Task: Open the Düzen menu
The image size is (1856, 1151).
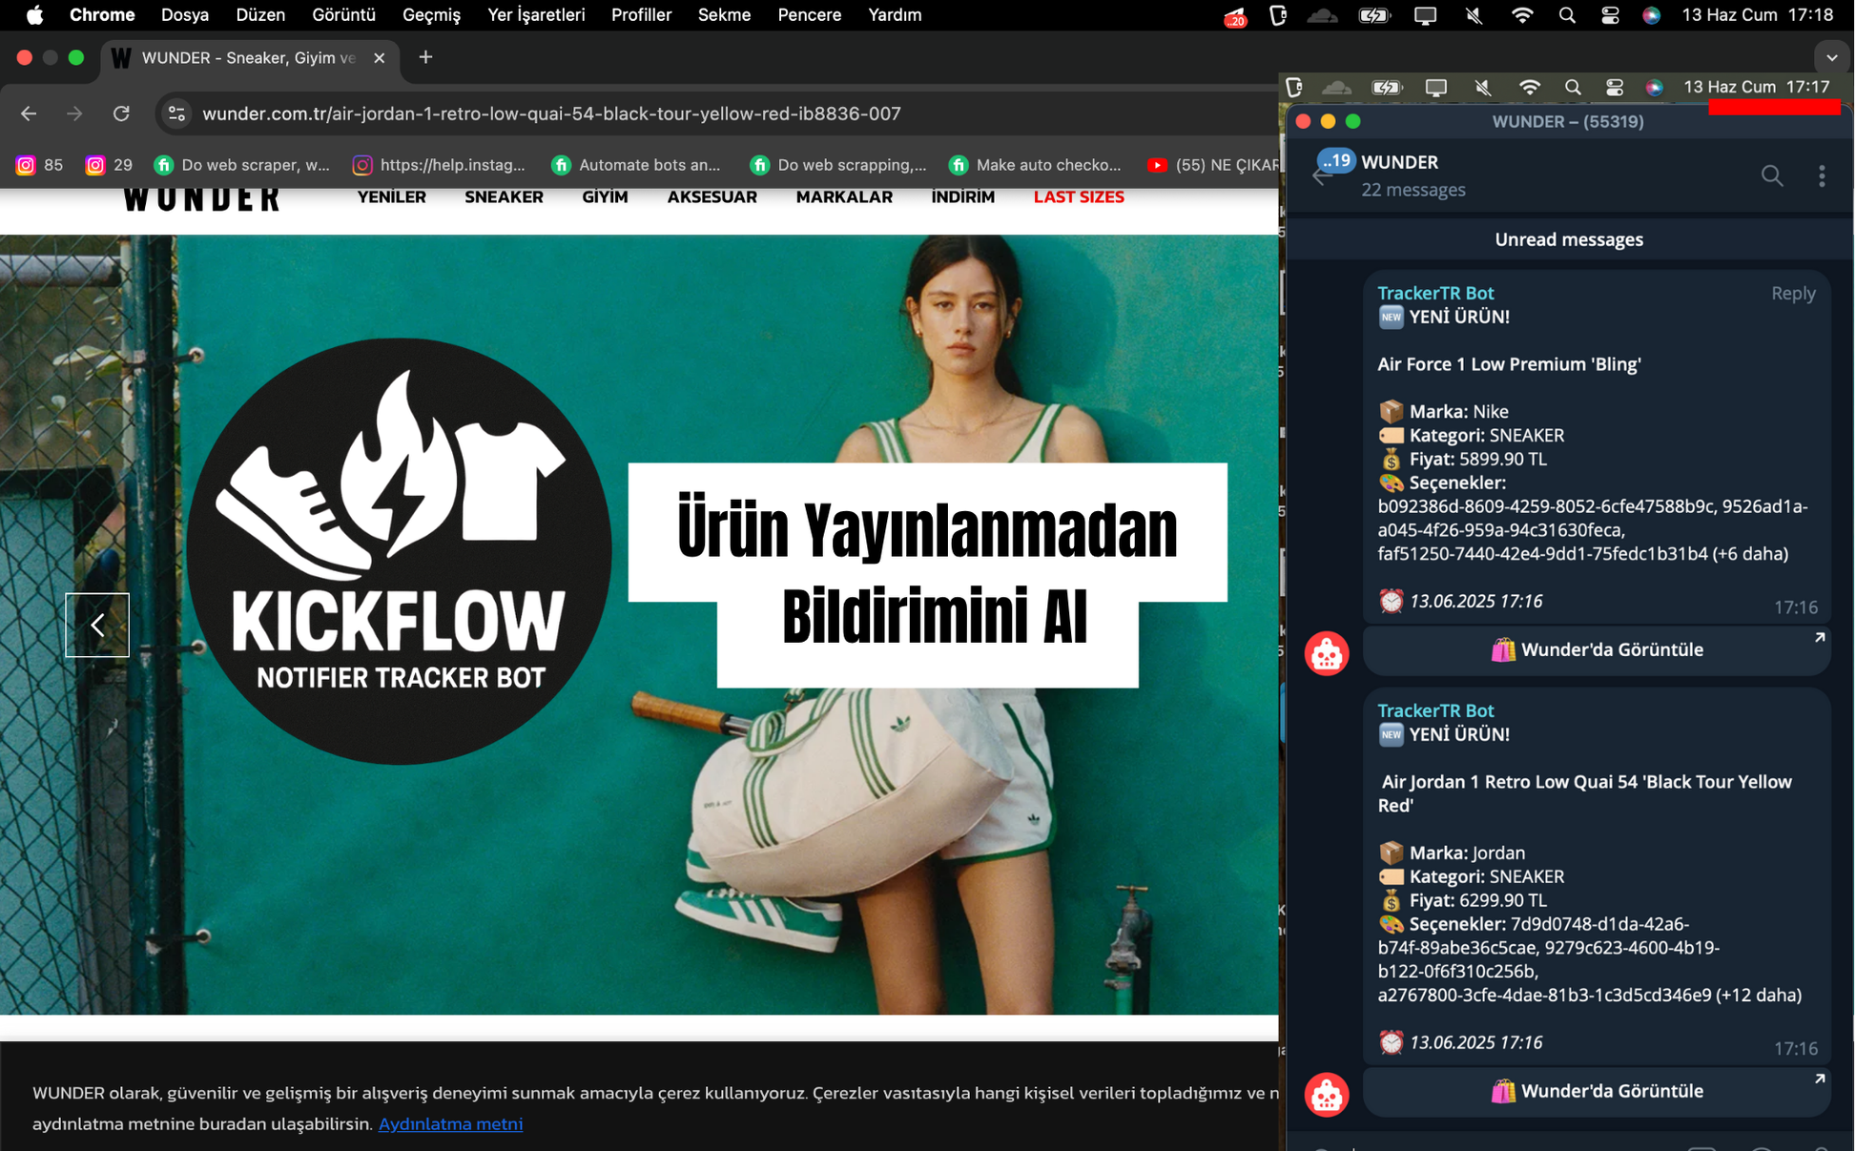Action: 260,15
